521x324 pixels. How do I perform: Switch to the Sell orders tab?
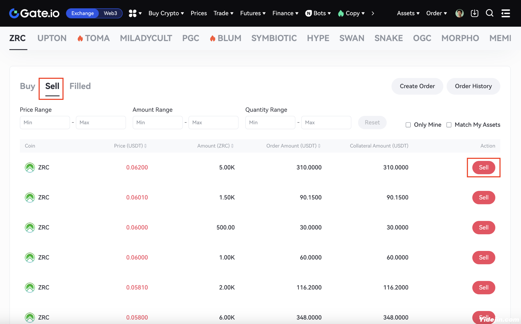click(52, 86)
